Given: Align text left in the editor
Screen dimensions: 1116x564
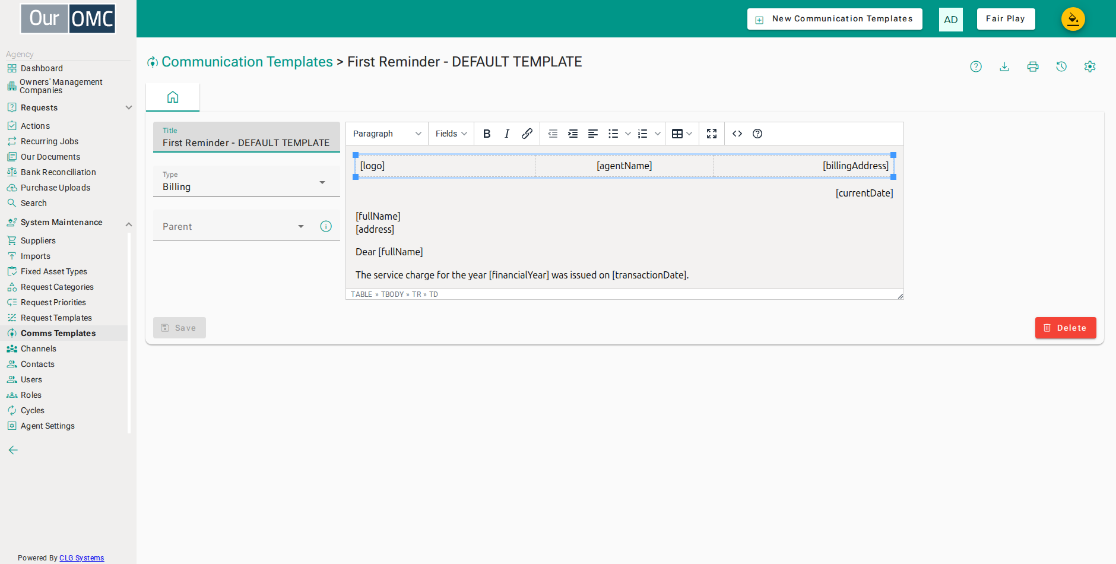Looking at the screenshot, I should pos(593,134).
